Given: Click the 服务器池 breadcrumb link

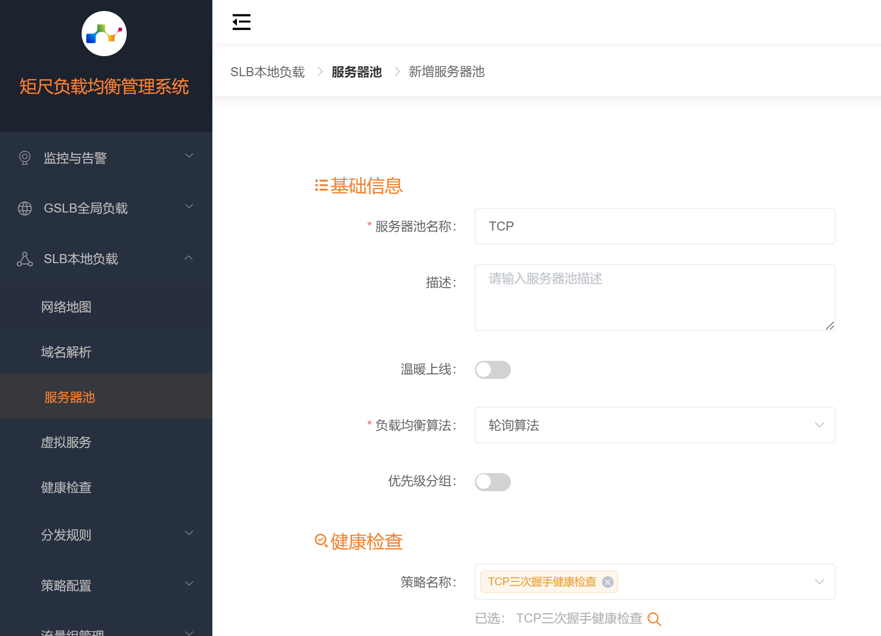Looking at the screenshot, I should (357, 72).
